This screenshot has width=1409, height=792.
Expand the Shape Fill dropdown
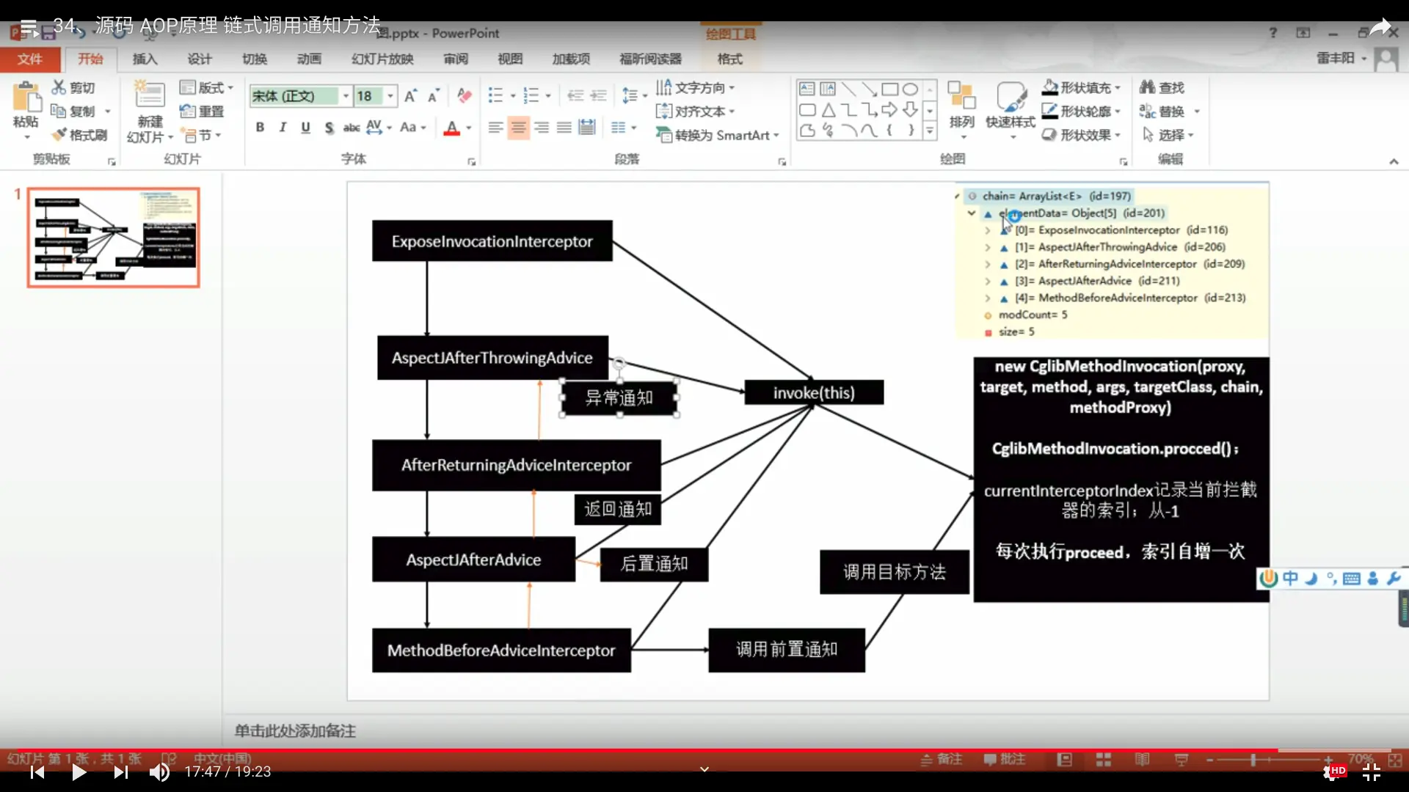[1118, 87]
